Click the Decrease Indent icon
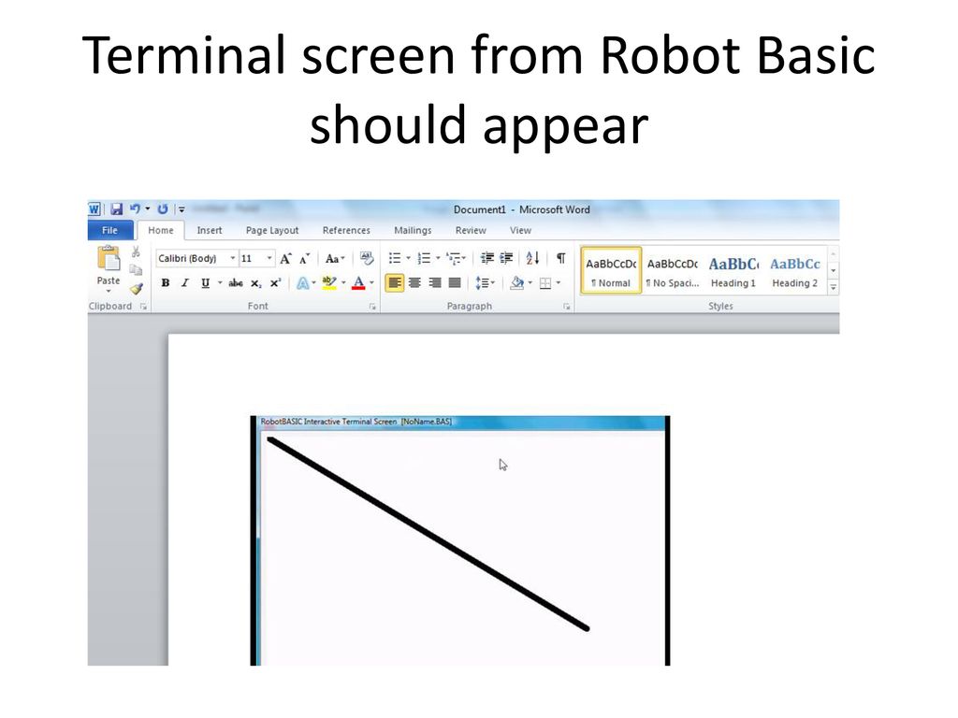The image size is (958, 718). [486, 258]
